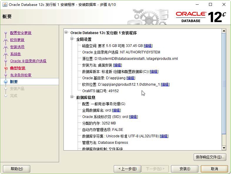
Task: Collapse the 全局设置 section
Action: pos(72,39)
